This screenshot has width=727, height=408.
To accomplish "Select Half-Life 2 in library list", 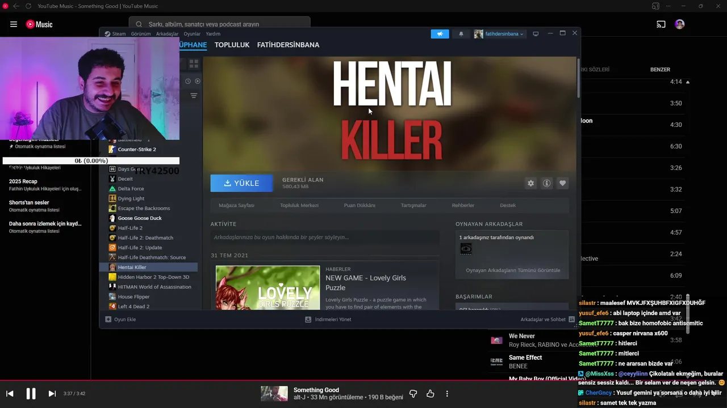I will coord(130,228).
